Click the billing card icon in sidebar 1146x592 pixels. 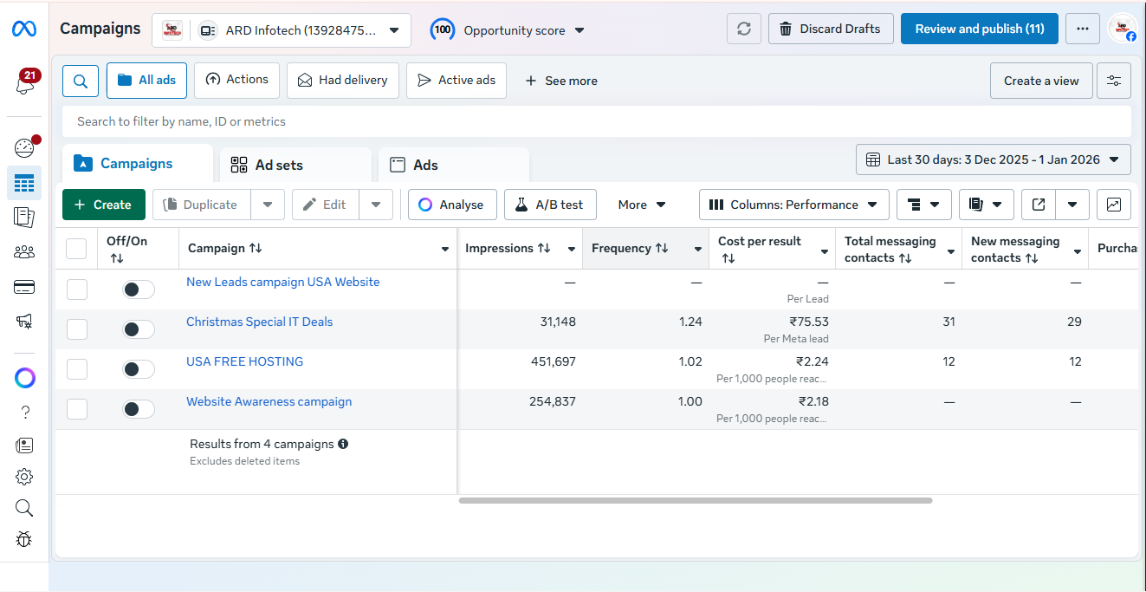[x=24, y=287]
